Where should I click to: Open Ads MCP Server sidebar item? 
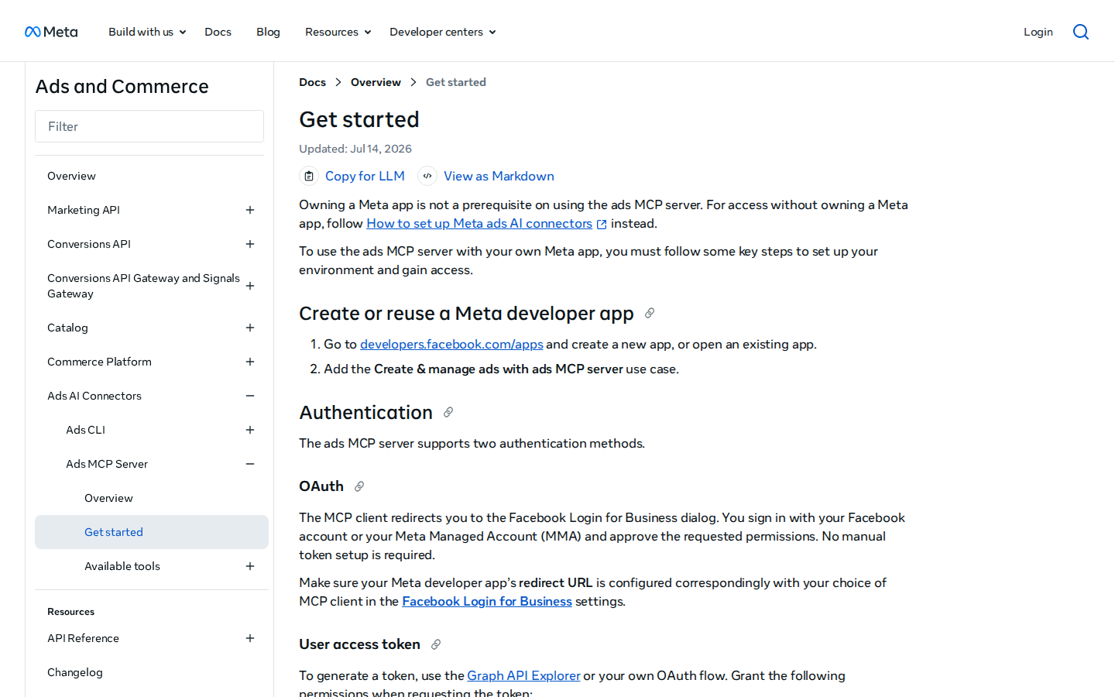pos(107,464)
